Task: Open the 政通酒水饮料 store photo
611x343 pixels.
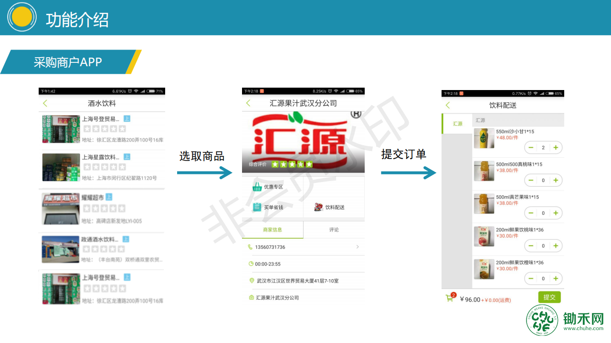Action: (61, 249)
